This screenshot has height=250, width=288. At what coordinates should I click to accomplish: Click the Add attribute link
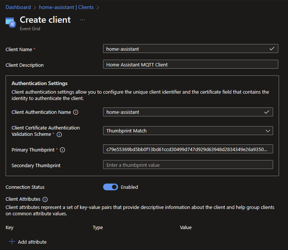click(x=32, y=242)
